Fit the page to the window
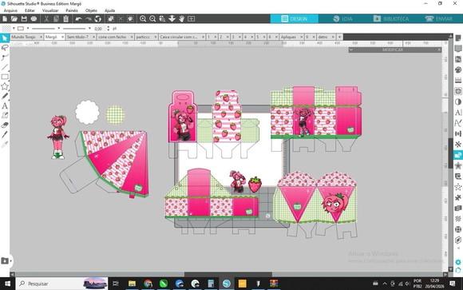Screen dimensions: 463x290 pos(192,18)
